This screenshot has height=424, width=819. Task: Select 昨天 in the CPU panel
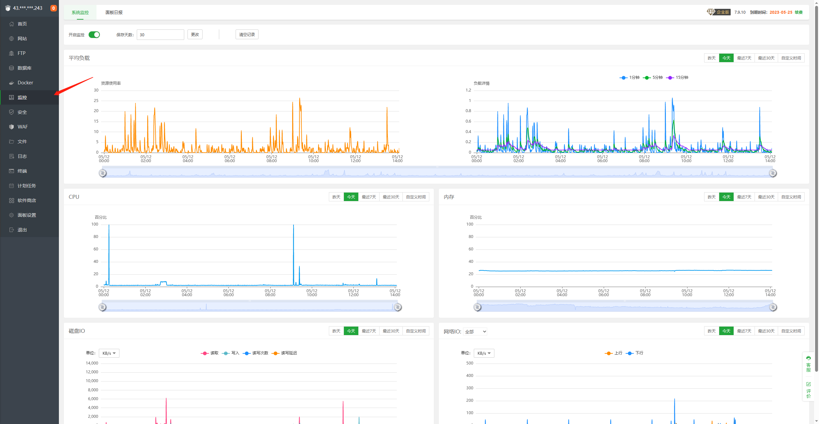click(x=336, y=197)
